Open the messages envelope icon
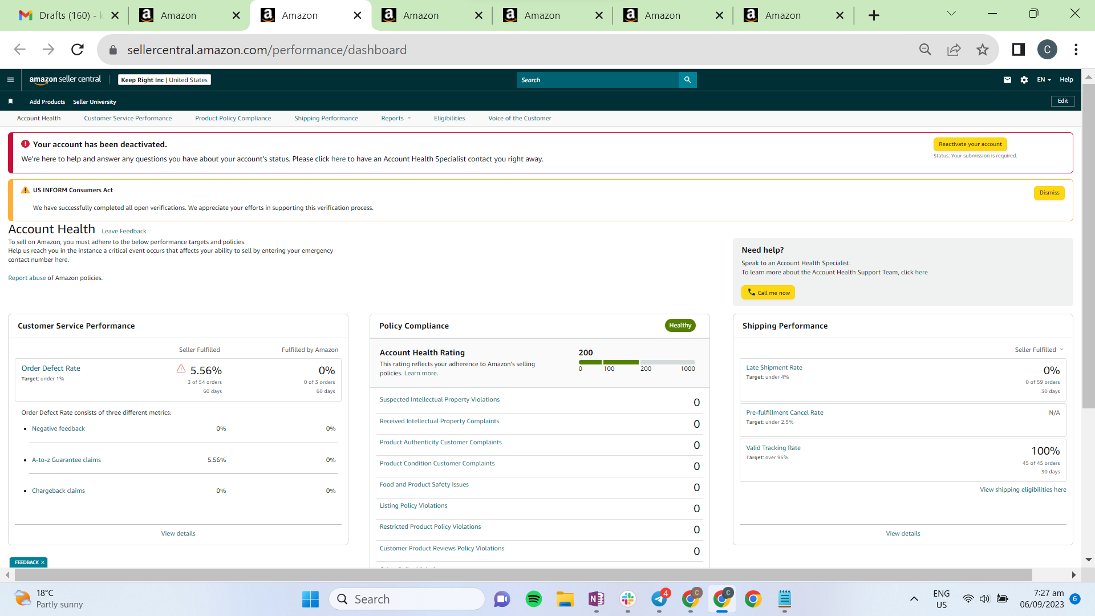This screenshot has width=1095, height=616. pyautogui.click(x=1007, y=80)
